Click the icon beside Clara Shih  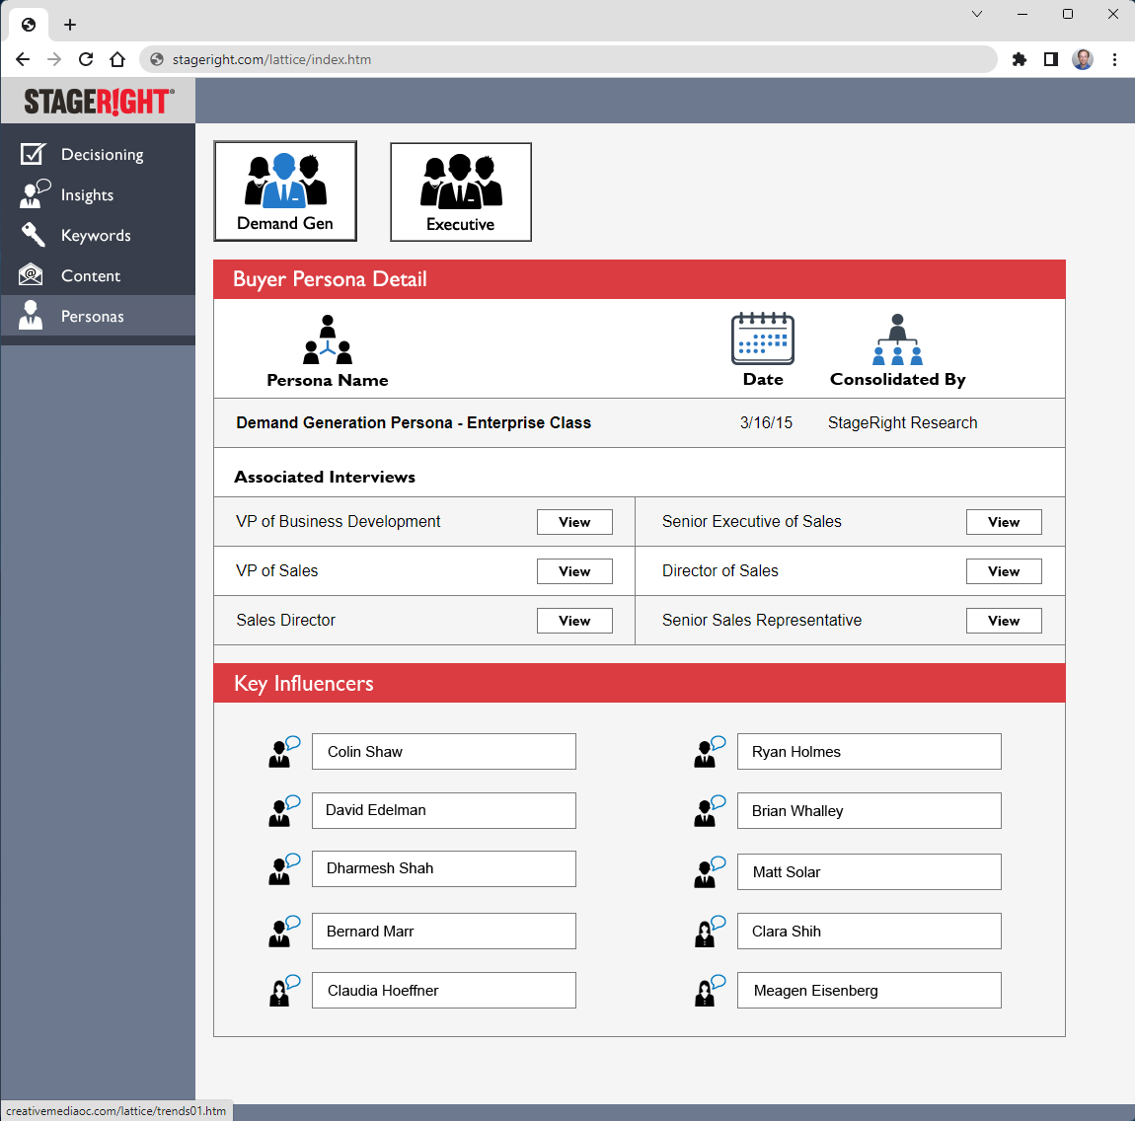(710, 931)
